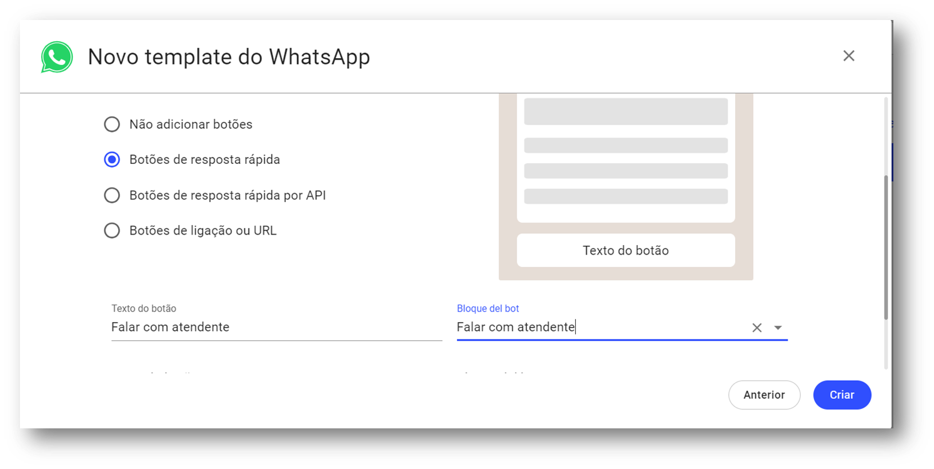Image resolution: width=934 pixels, height=469 pixels.
Task: Click the preview Texto do botão button
Action: [x=626, y=250]
